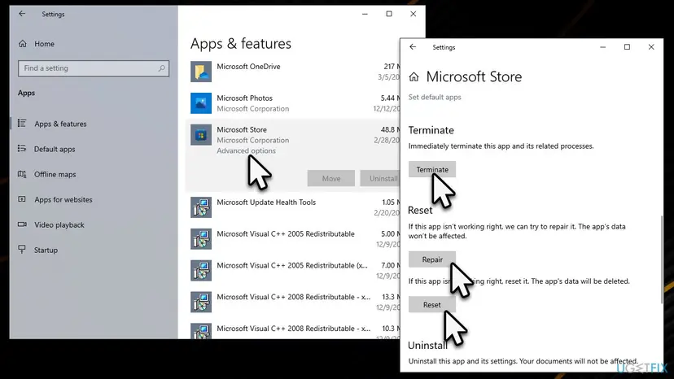Click the search magnifier icon in Find a setting
The height and width of the screenshot is (379, 674).
click(x=162, y=68)
